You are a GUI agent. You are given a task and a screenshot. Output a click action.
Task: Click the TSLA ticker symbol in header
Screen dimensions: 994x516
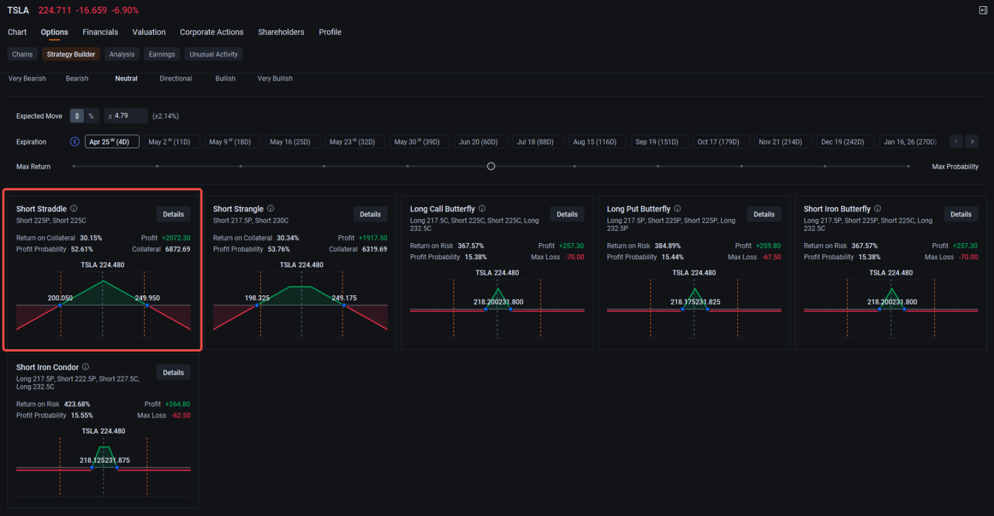point(18,11)
